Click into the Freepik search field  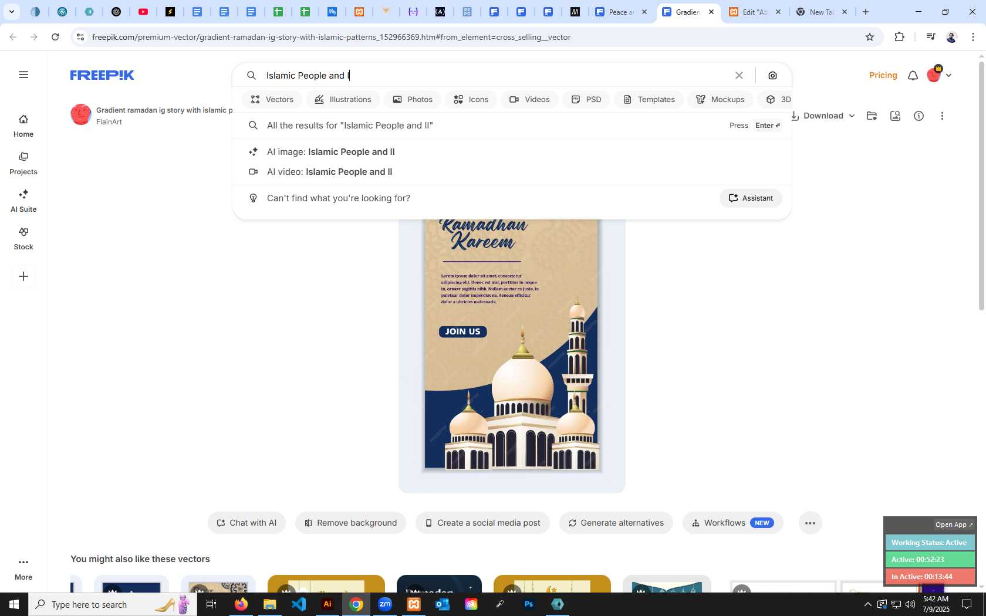pyautogui.click(x=493, y=75)
